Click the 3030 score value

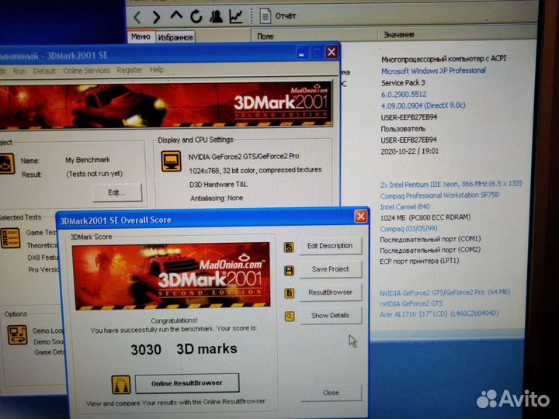(x=146, y=349)
